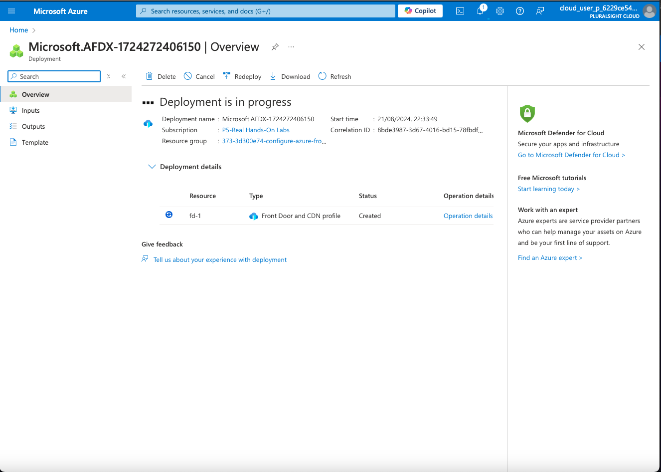Open the notifications bell
The width and height of the screenshot is (661, 472).
pos(480,11)
